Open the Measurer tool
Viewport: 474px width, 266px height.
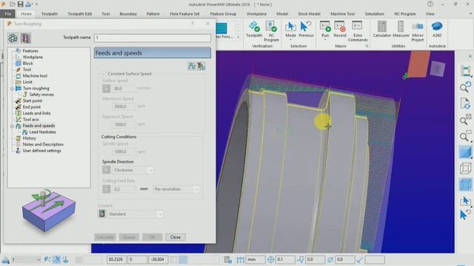400,27
